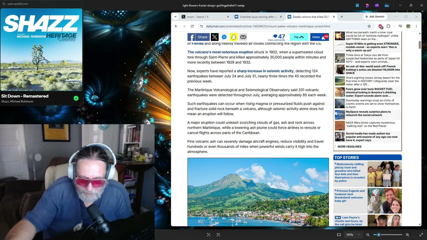Zoom in with the plus magnifier icon

coord(407,235)
